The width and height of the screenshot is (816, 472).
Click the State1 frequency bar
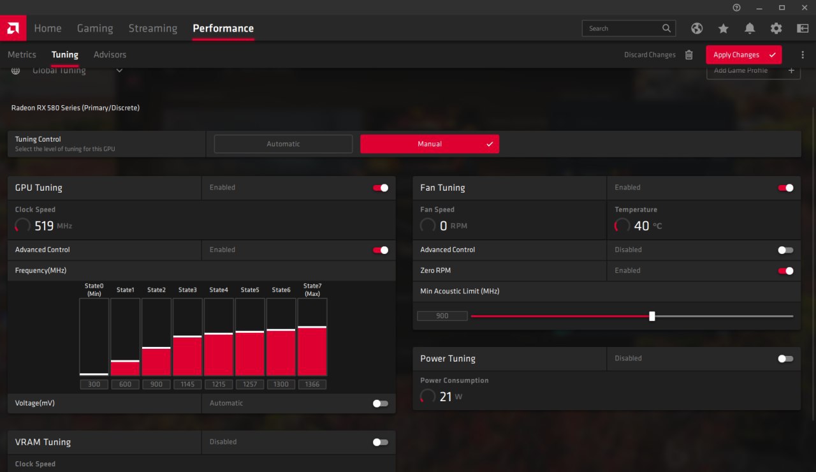[x=126, y=337]
